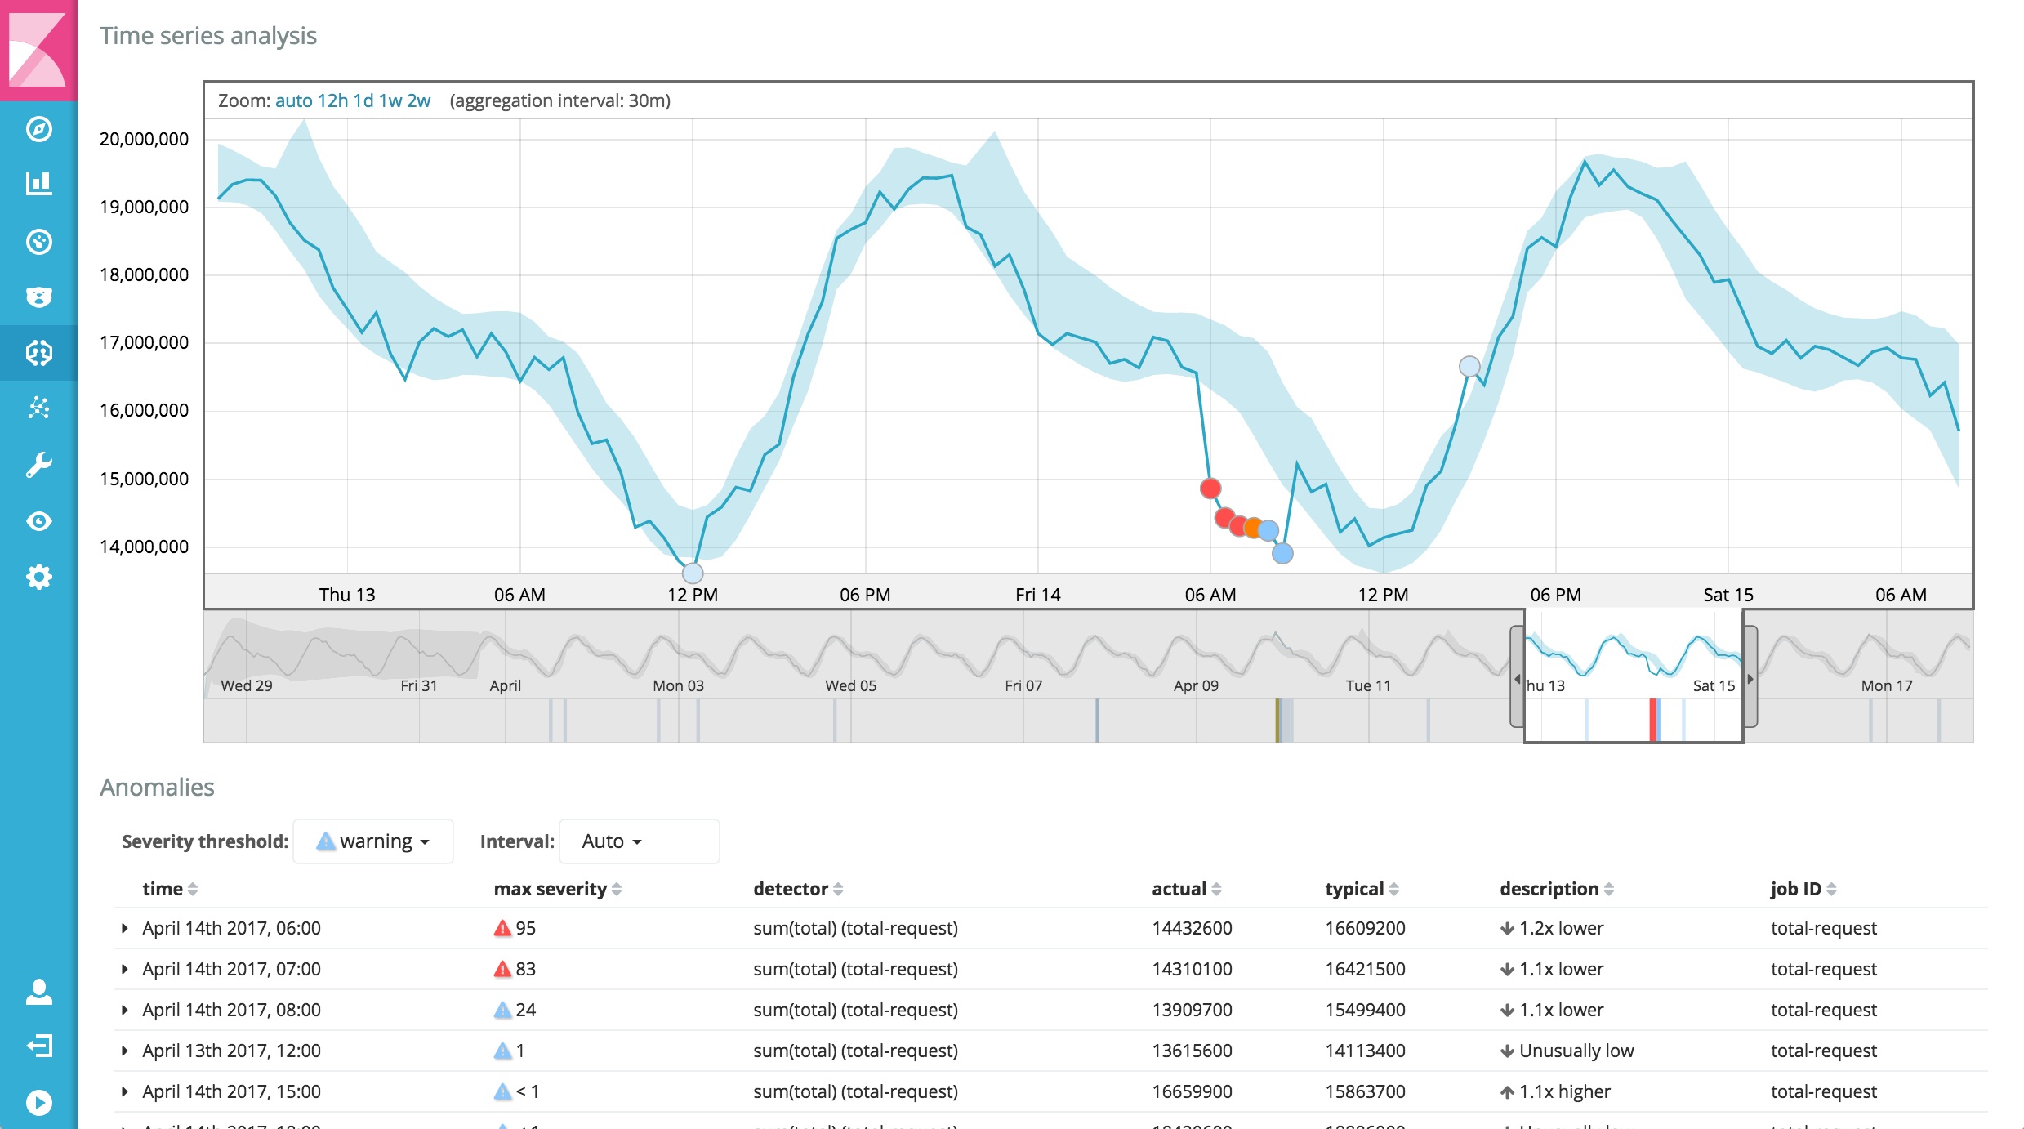2024x1129 pixels.
Task: Click logout icon in sidebar
Action: point(38,1046)
